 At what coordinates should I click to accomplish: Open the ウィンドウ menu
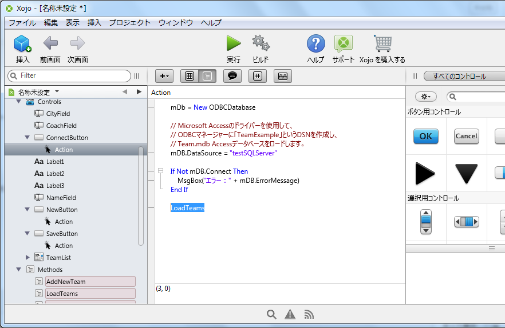tap(176, 22)
